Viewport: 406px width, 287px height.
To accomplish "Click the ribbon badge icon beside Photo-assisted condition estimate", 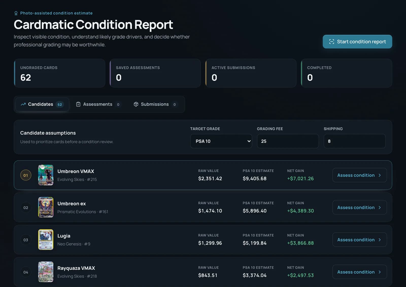I will (x=16, y=13).
